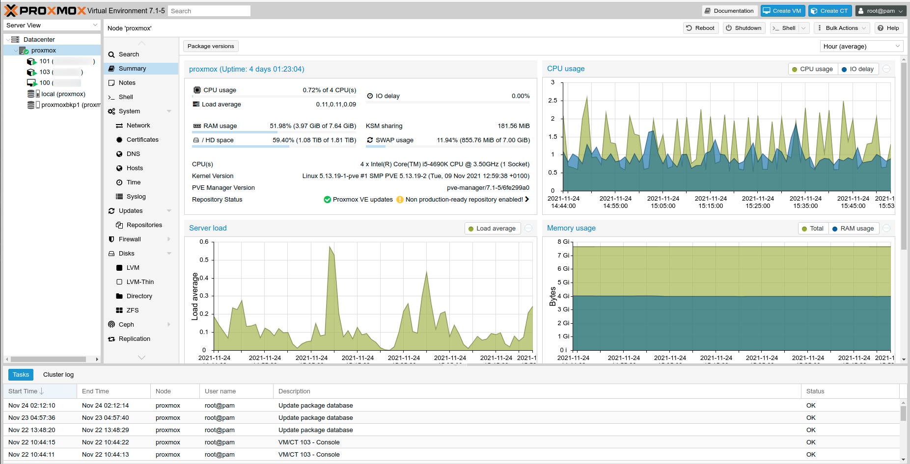The height and width of the screenshot is (464, 910).
Task: Toggle IO delay series in legend
Action: point(858,69)
